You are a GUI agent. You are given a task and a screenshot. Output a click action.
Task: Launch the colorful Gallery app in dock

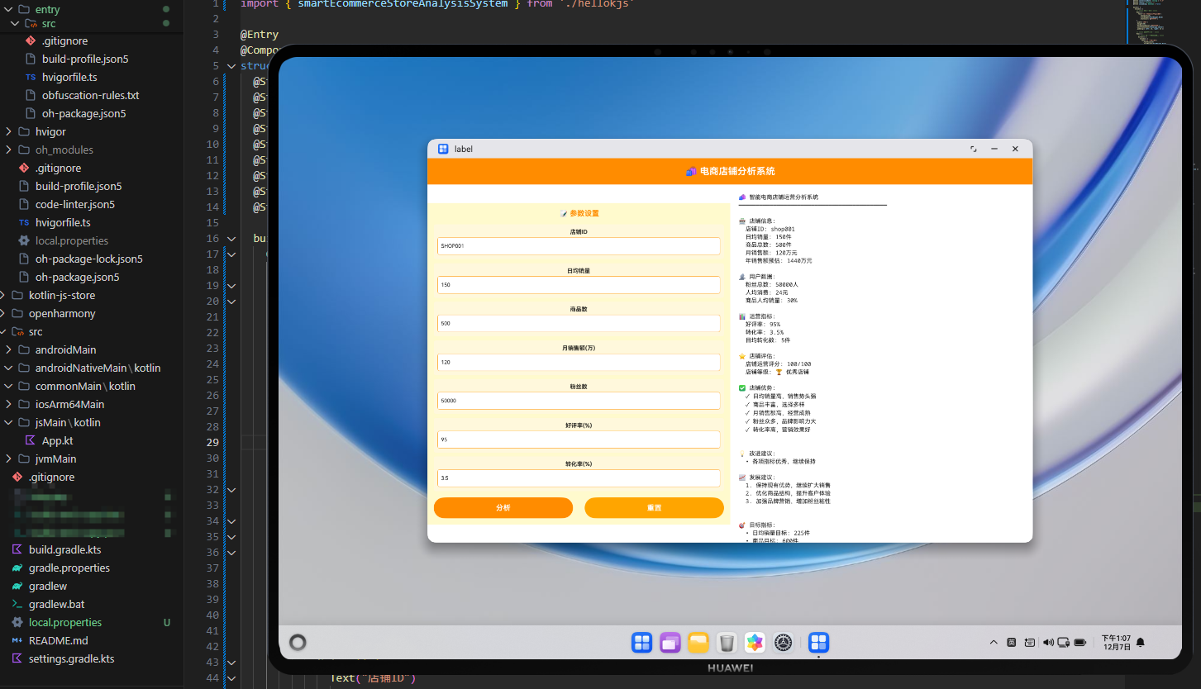click(x=755, y=643)
